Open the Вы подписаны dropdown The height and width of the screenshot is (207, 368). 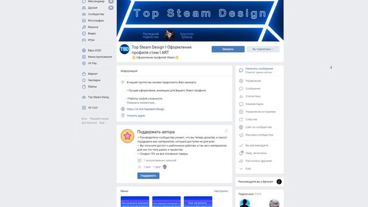[x=263, y=49]
